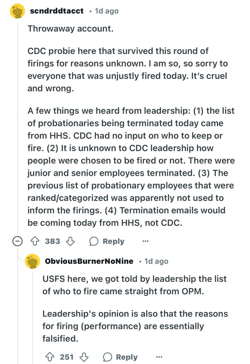This screenshot has height=364, width=250.
Task: Click the 'Throwaway account.' text line
Action: point(70,29)
